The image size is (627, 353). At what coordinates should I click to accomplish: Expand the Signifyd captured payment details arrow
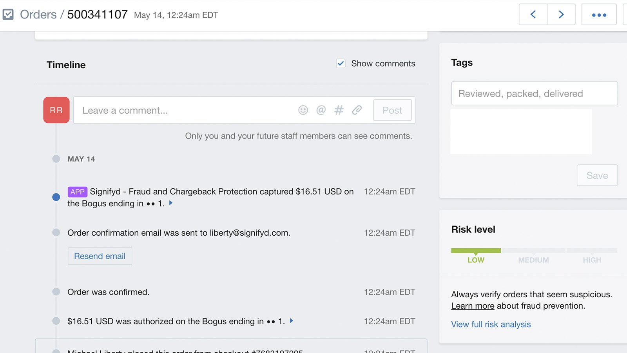(x=171, y=203)
